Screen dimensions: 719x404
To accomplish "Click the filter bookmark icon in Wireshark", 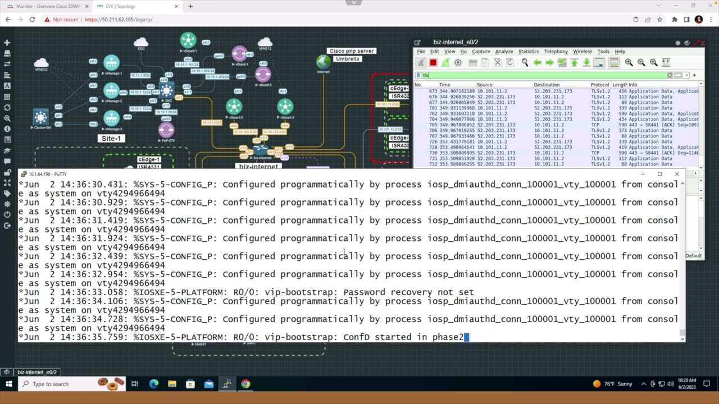I will (418, 75).
